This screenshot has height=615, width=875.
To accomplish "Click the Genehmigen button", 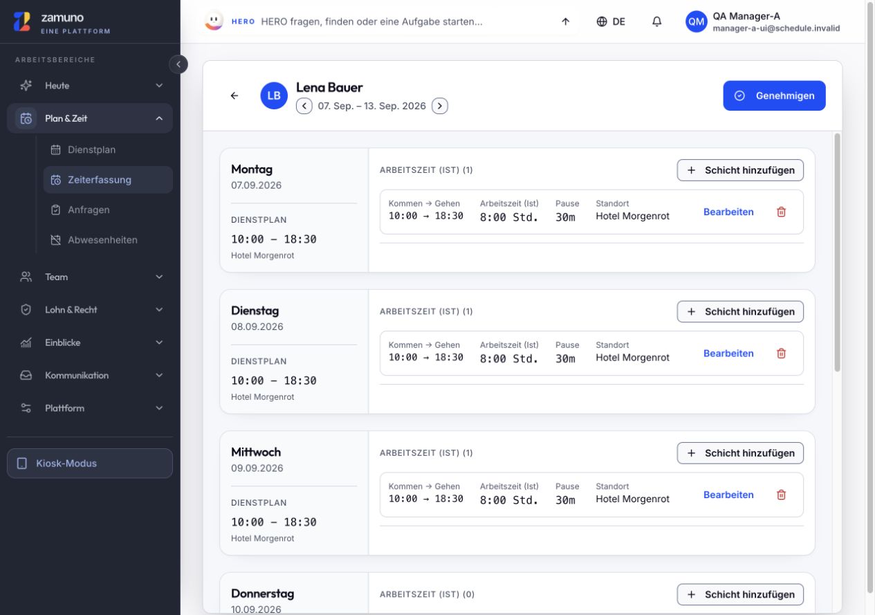I will [774, 95].
